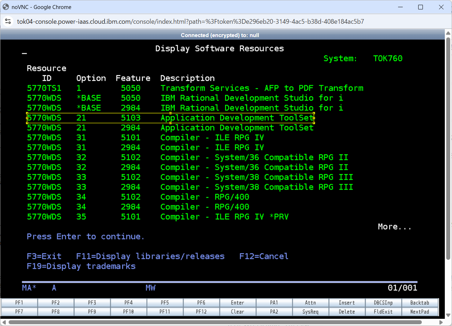This screenshot has height=326, width=452.
Task: Click the Feature column header
Action: 133,78
